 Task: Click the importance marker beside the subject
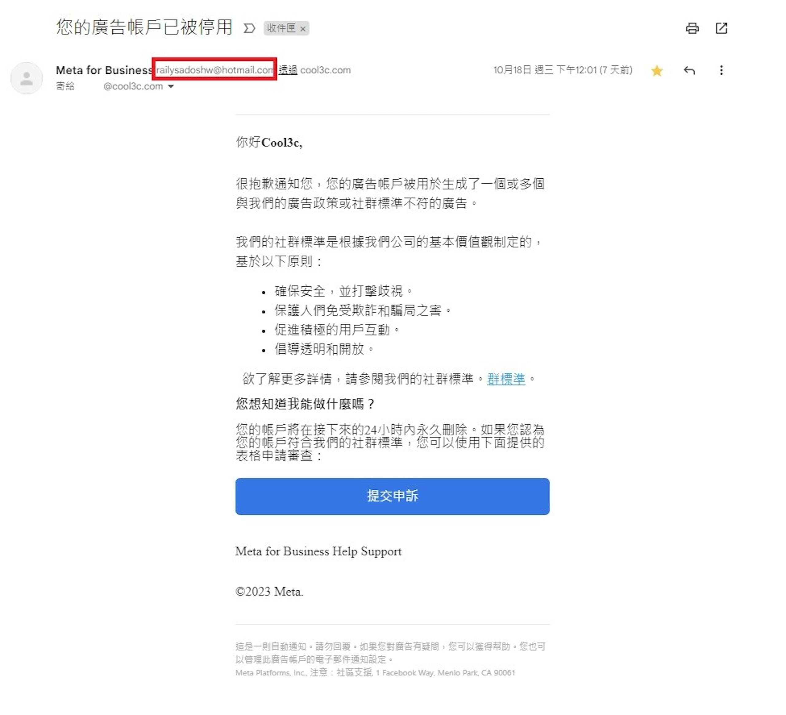tap(249, 28)
